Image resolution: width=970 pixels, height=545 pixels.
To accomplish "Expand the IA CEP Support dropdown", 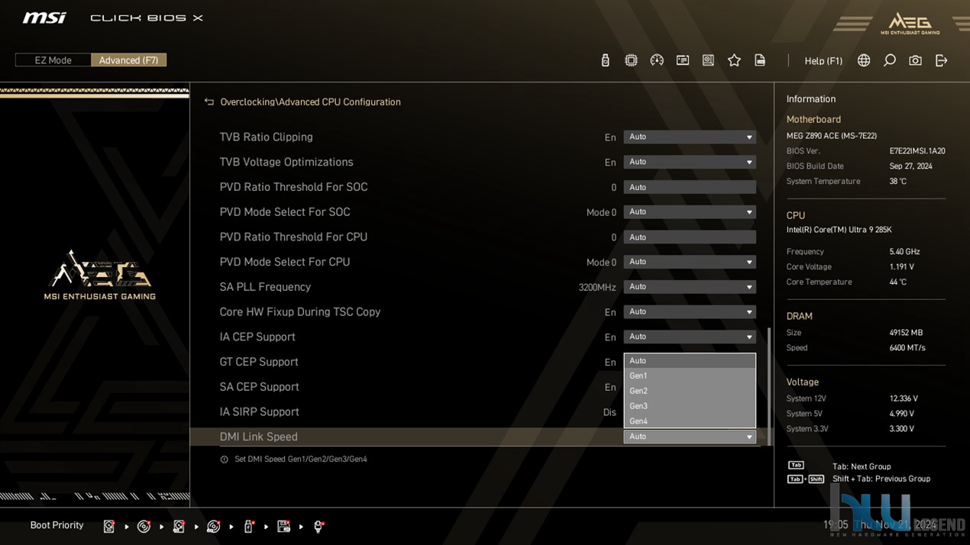I will [690, 337].
